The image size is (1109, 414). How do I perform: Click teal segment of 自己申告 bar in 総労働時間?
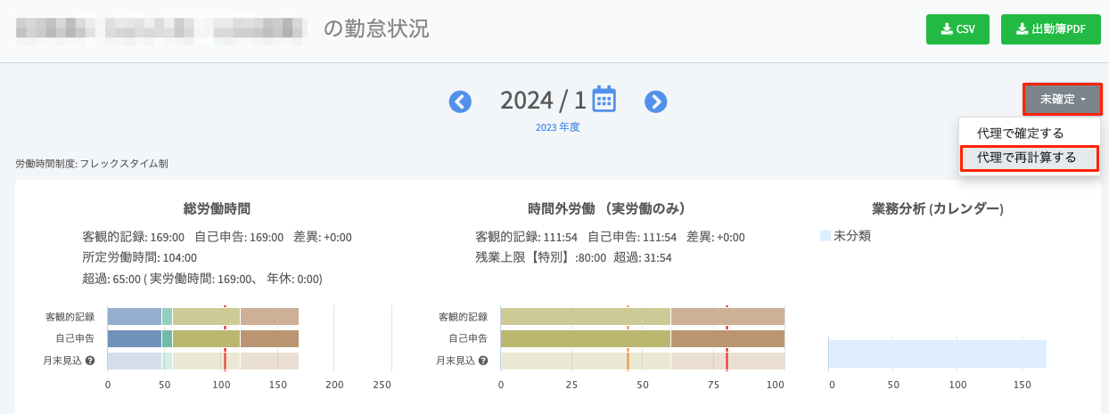point(167,338)
